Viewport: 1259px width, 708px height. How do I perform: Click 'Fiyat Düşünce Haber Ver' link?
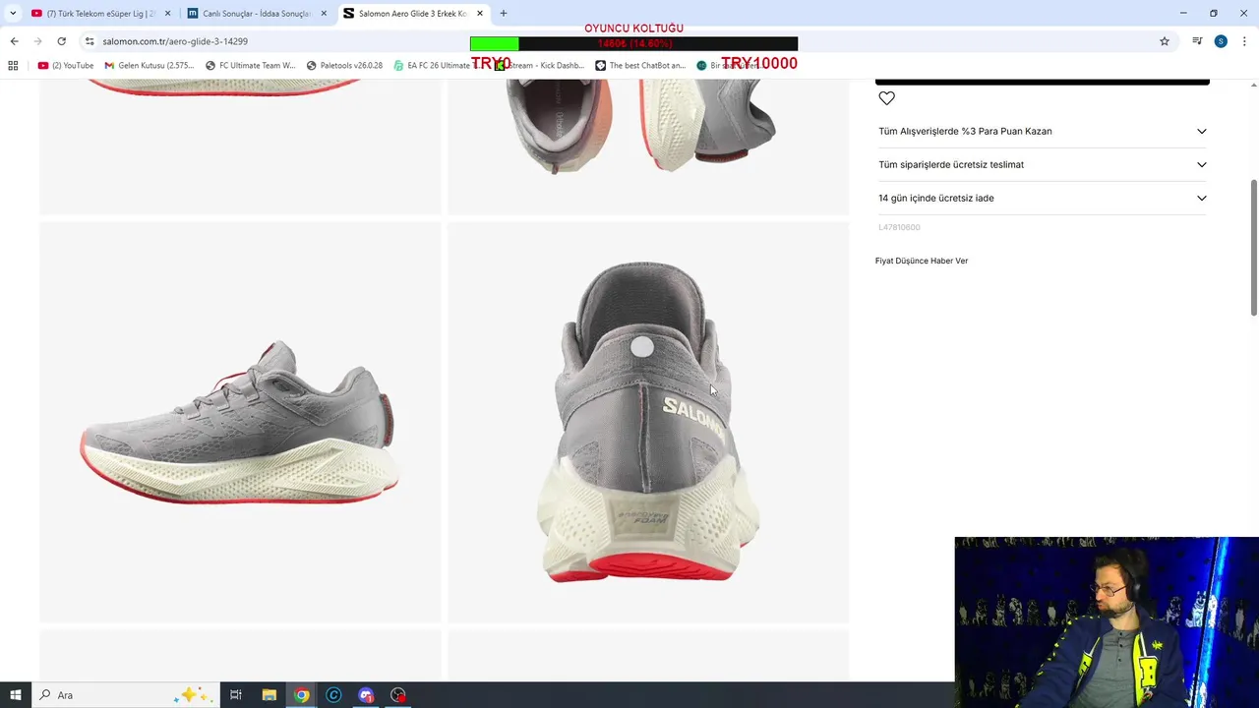pos(922,261)
